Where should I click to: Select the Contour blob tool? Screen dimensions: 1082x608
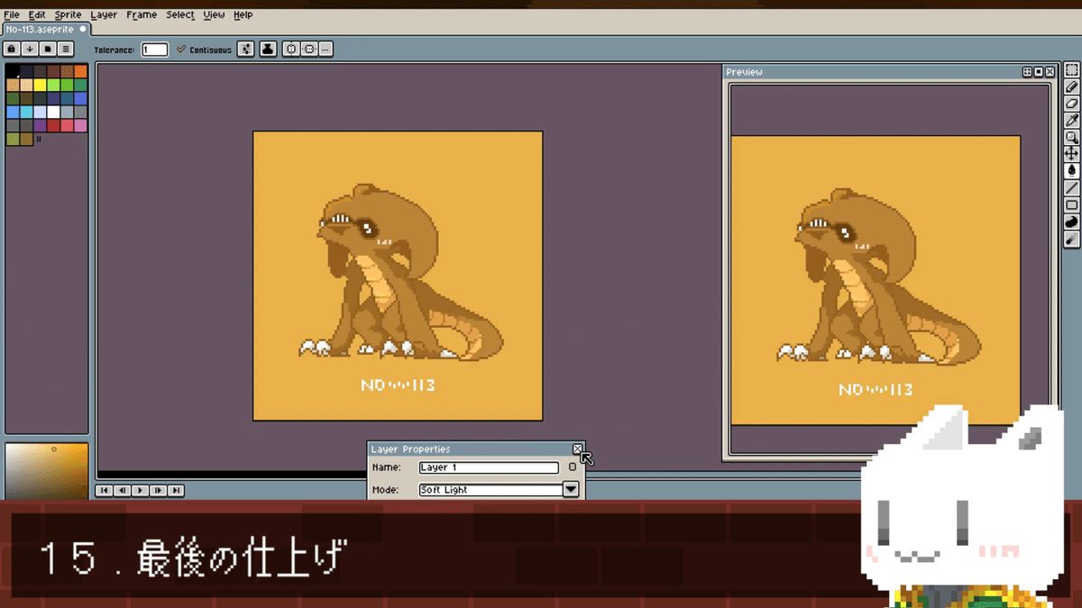pyautogui.click(x=1072, y=222)
